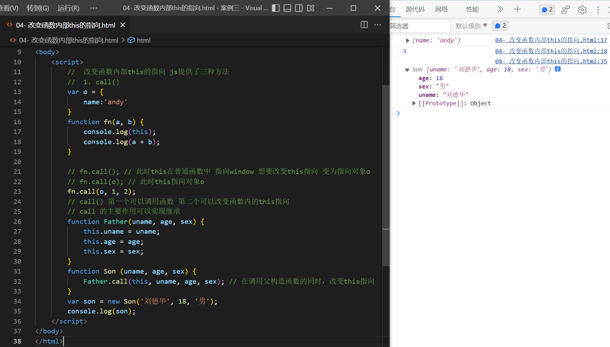Click the 'age: 18' property row
This screenshot has width=610, height=347.
[431, 78]
